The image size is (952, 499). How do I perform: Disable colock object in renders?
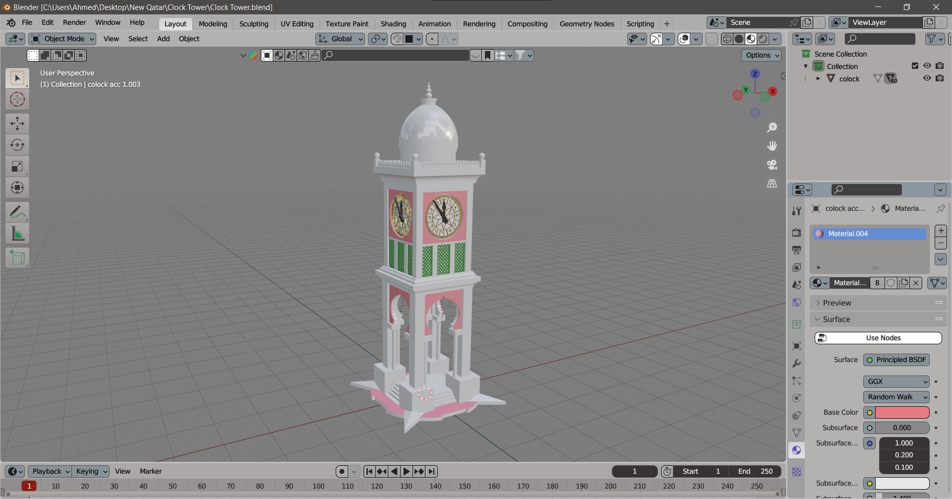[x=940, y=78]
